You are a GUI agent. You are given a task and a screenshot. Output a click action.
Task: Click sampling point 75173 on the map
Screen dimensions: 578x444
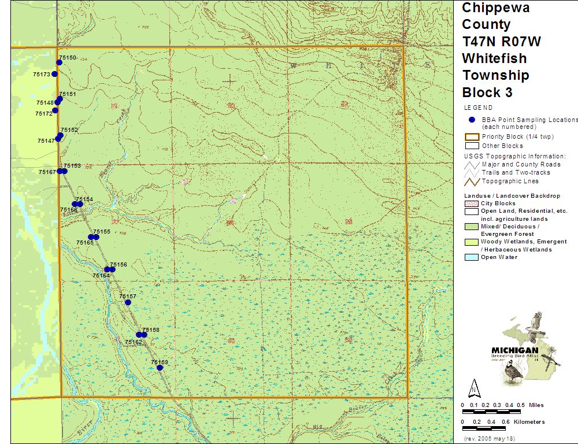point(54,74)
